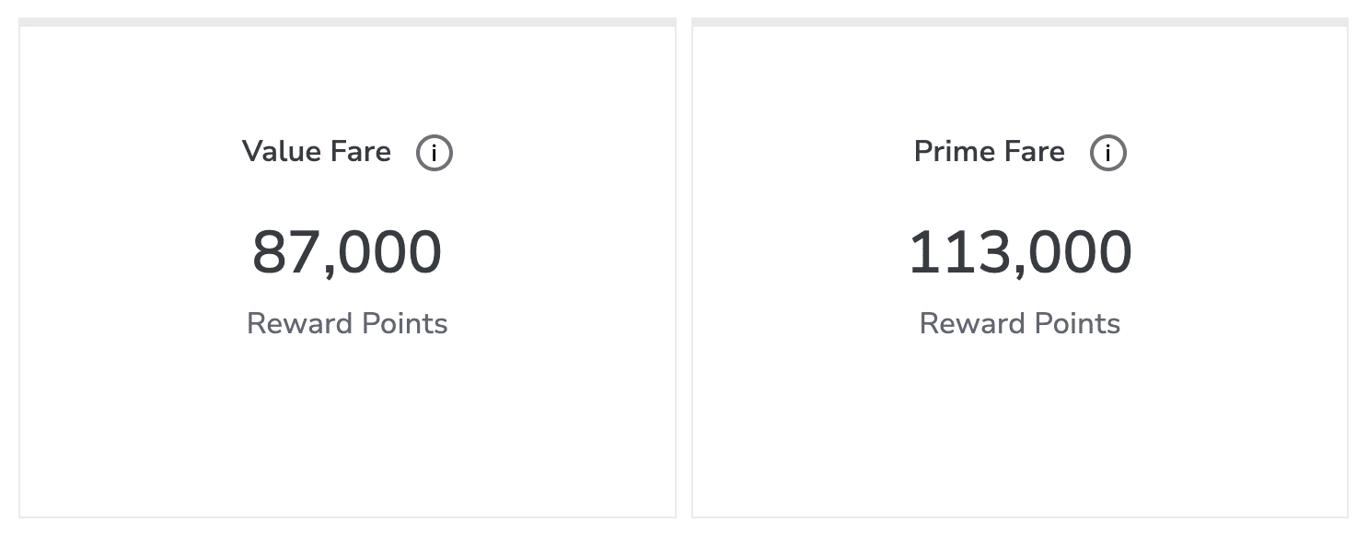Click the Prime Fare info icon
Screen dimensions: 1368x534
coord(1107,154)
